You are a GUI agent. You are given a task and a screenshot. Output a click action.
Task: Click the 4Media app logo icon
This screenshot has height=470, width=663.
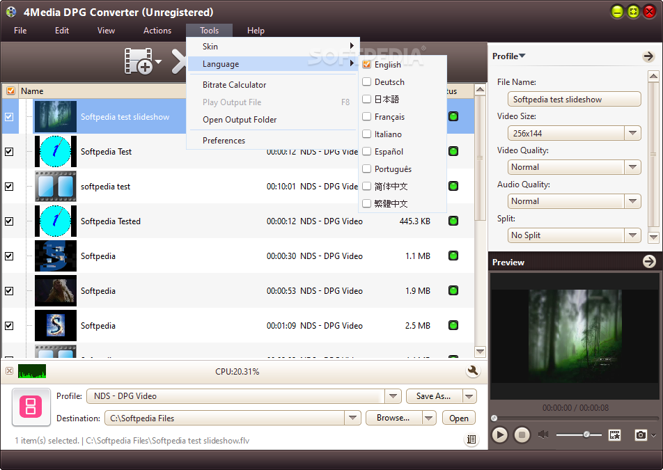11,12
